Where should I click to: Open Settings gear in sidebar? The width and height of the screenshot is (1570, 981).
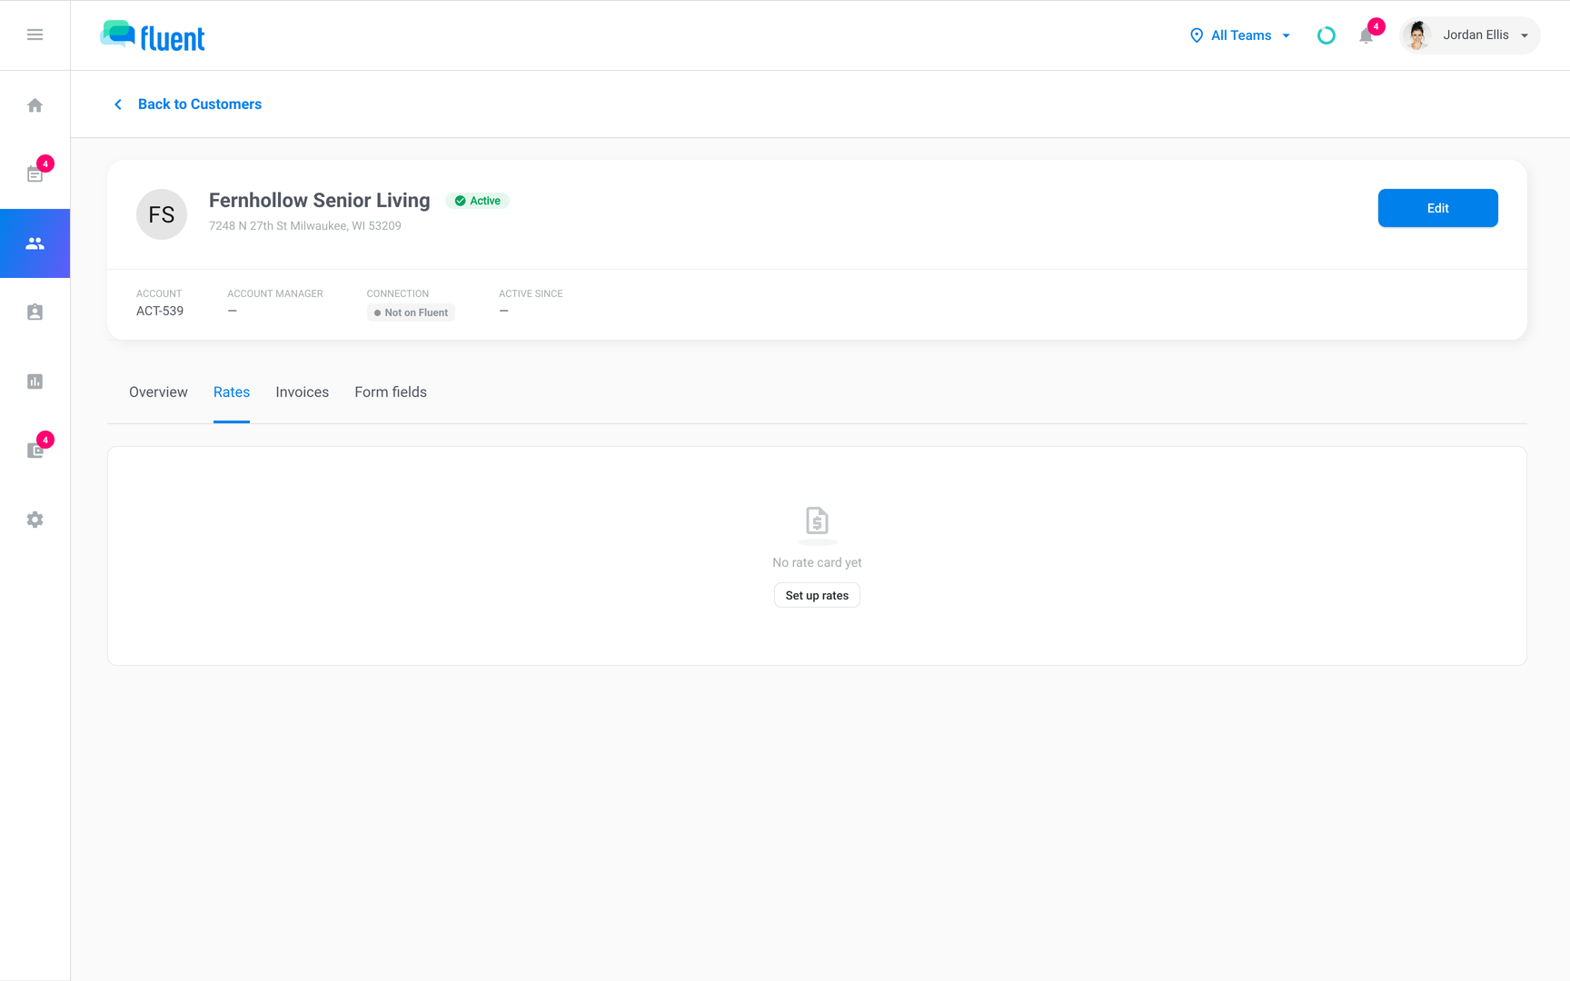tap(35, 520)
